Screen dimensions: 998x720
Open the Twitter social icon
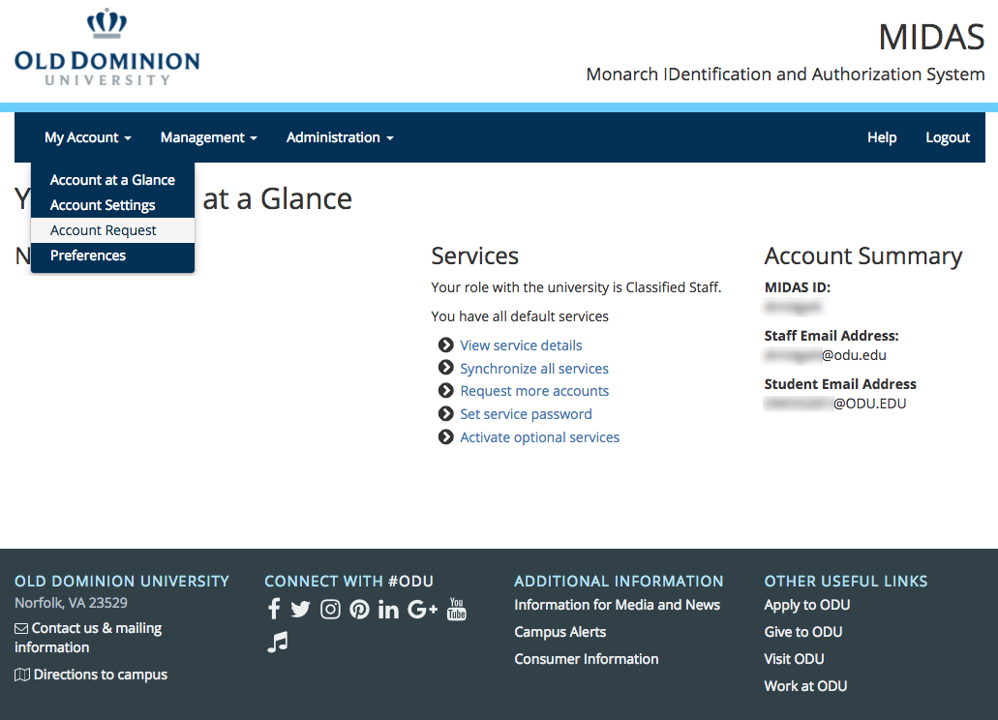pyautogui.click(x=300, y=609)
